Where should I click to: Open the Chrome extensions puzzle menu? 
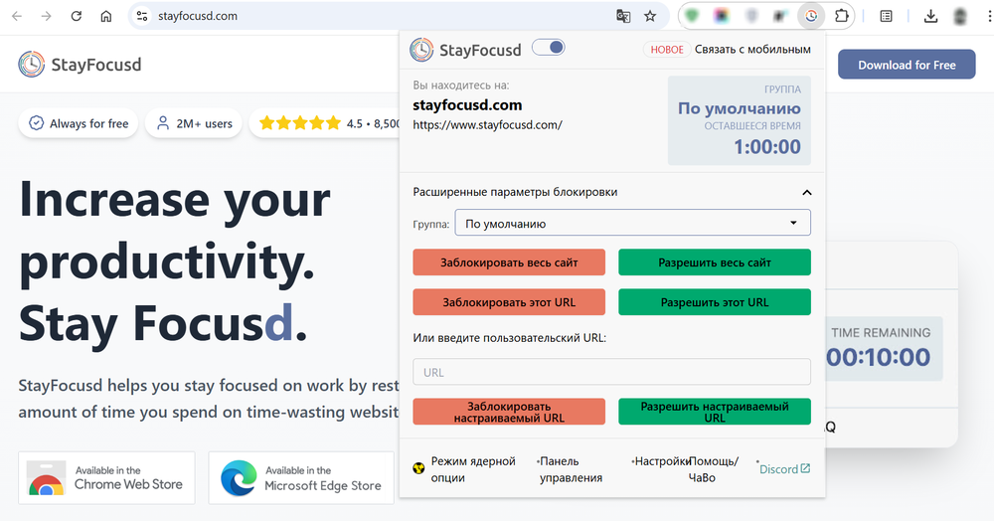pyautogui.click(x=841, y=16)
